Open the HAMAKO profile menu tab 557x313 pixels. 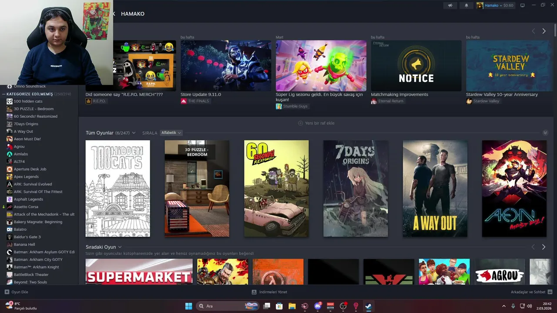click(133, 14)
